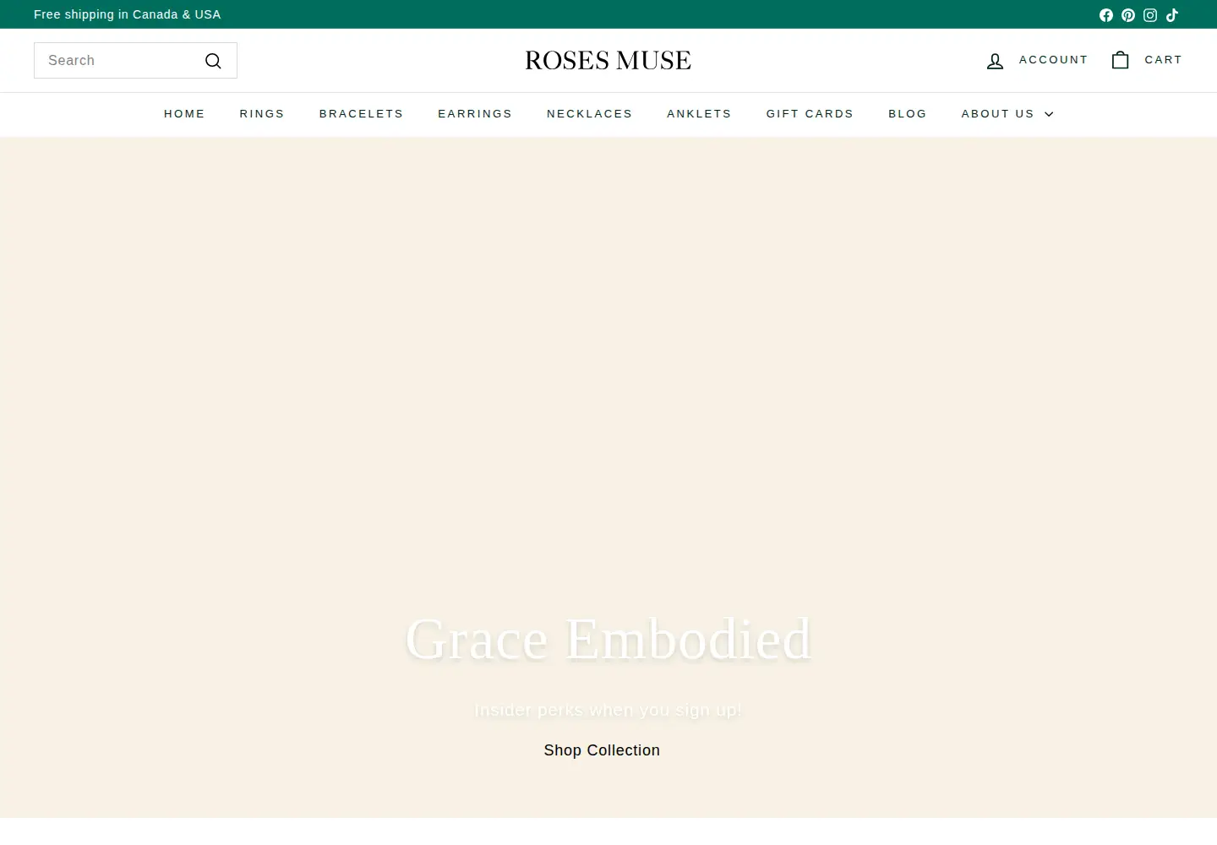
Task: Open the ACCOUNT link text
Action: click(1053, 60)
